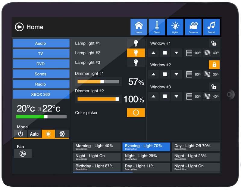Viewport: 241px width, 190px height.
Task: Activate Evening - Light 70% scene
Action: [146, 147]
